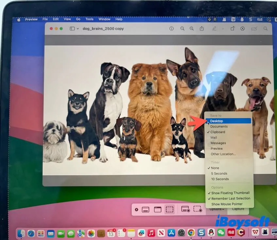Image resolution: width=277 pixels, height=240 pixels.
Task: Open the Tools menu
Action: pyautogui.click(x=89, y=19)
